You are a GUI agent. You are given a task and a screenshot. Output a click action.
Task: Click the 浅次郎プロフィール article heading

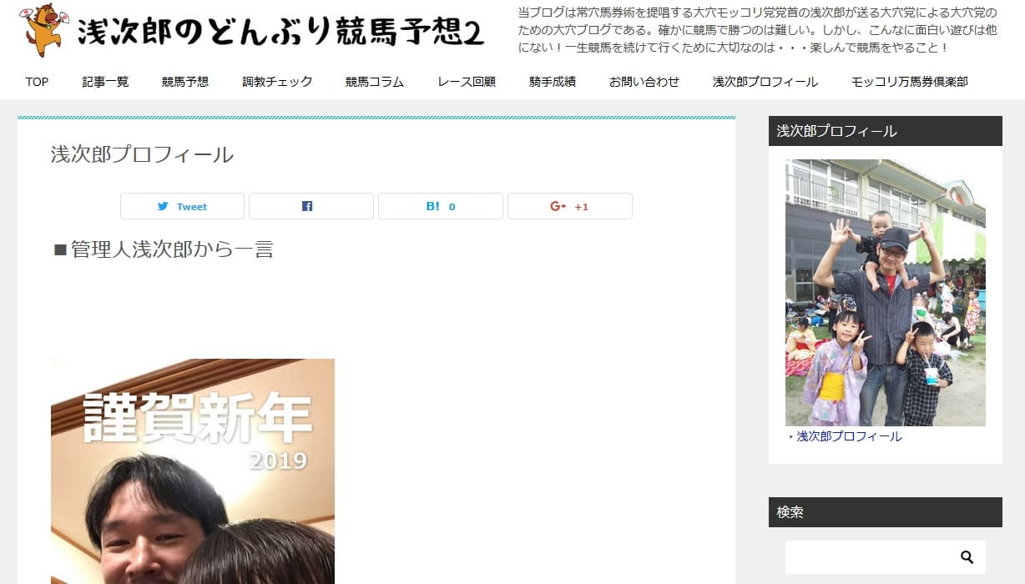pos(142,154)
